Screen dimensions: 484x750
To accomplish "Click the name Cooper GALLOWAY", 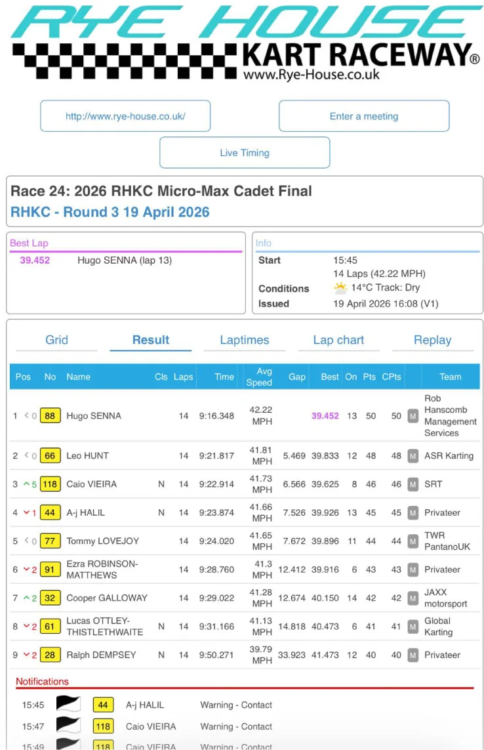I will coord(107,598).
